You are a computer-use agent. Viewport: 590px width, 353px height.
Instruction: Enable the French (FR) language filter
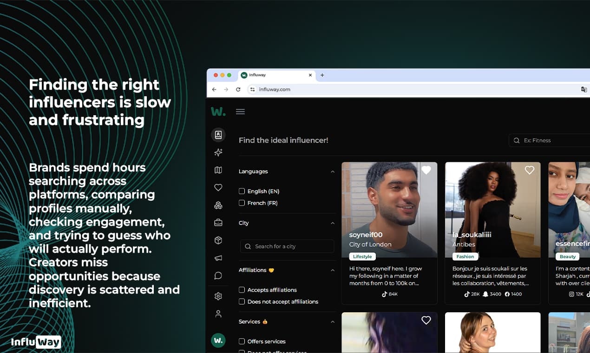242,203
